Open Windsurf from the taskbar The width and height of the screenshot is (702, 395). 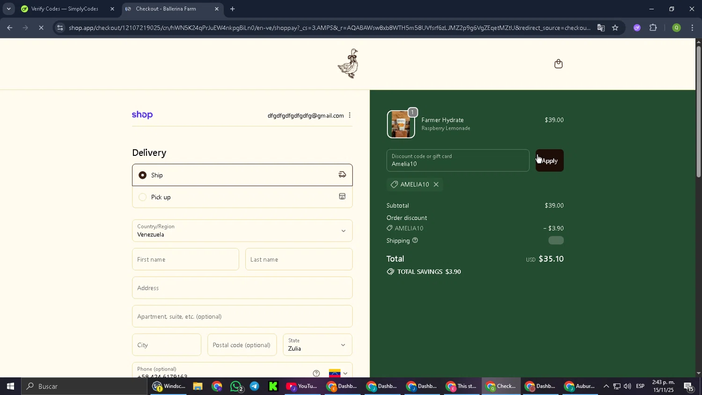tap(169, 386)
